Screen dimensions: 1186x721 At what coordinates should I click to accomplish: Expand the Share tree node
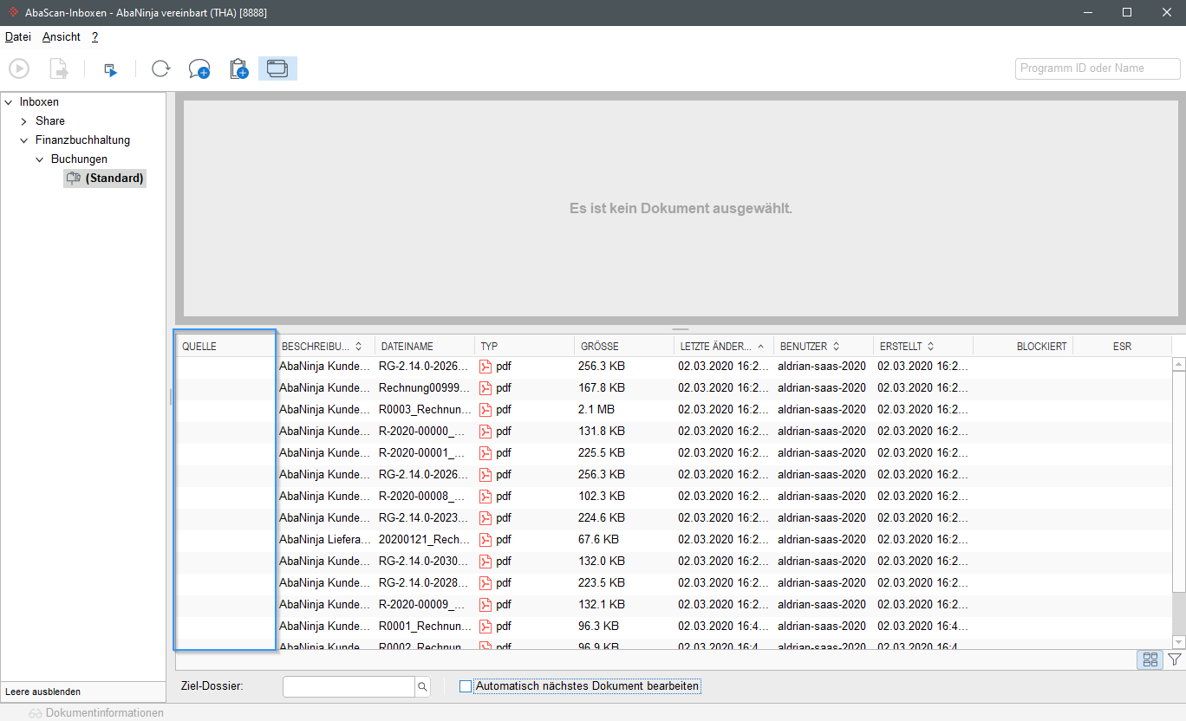(24, 121)
